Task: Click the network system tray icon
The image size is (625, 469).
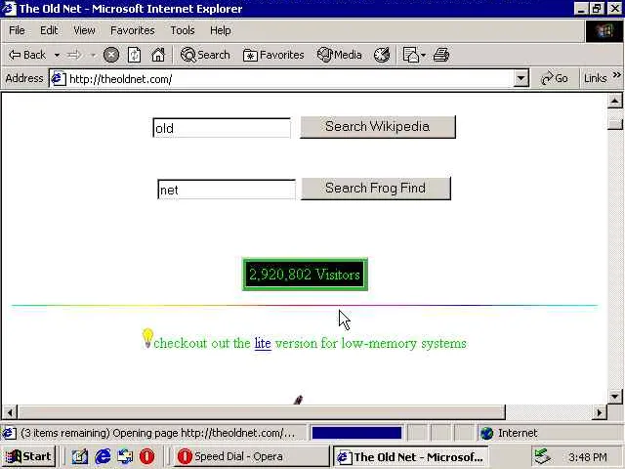Action: coord(542,456)
